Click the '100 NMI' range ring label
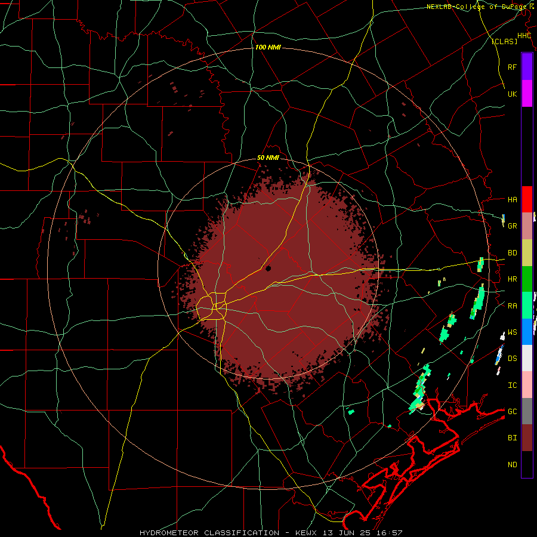Viewport: 537px width, 537px height. 268,47
